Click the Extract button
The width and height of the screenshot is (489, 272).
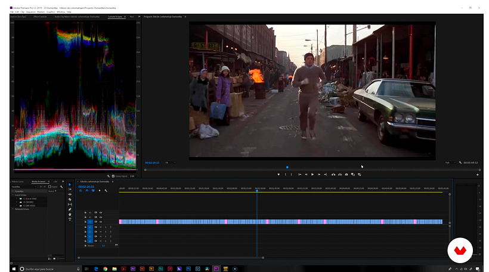(340, 174)
